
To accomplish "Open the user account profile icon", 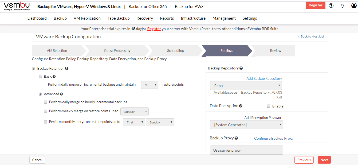I will tap(354, 6).
